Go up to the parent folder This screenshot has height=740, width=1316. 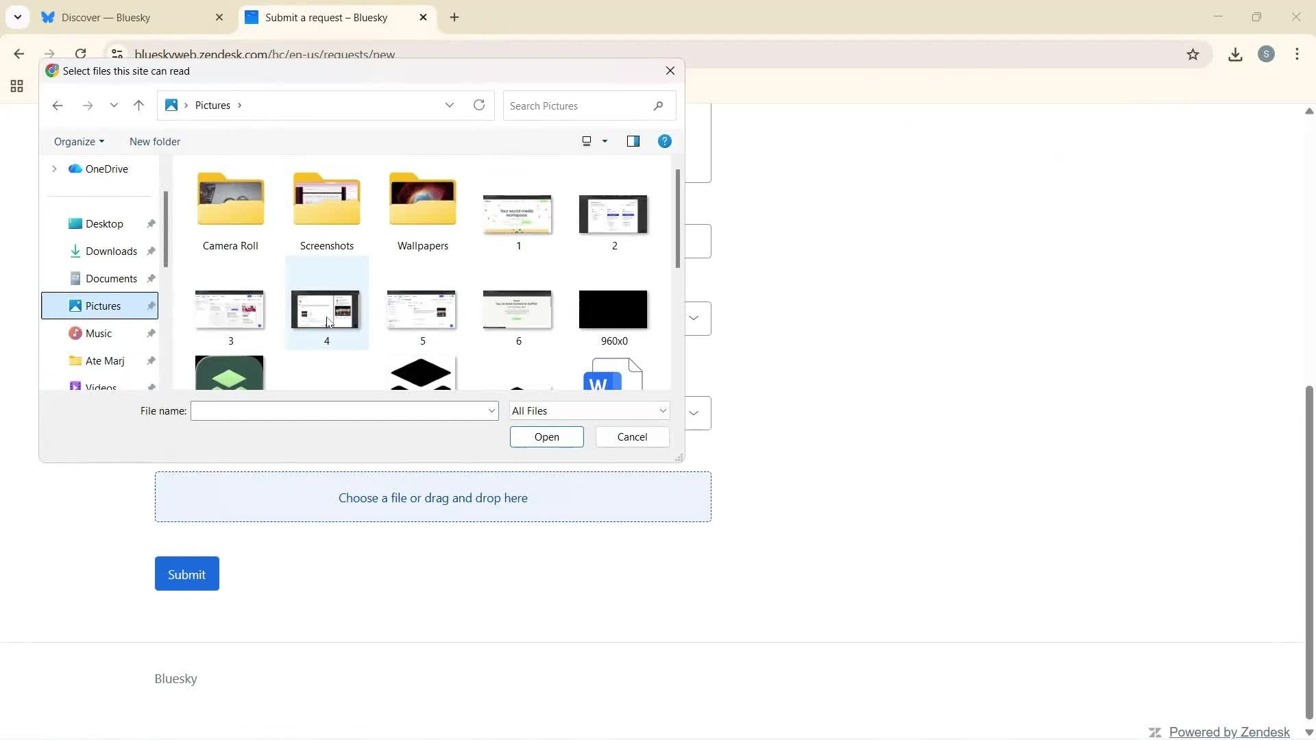(138, 105)
